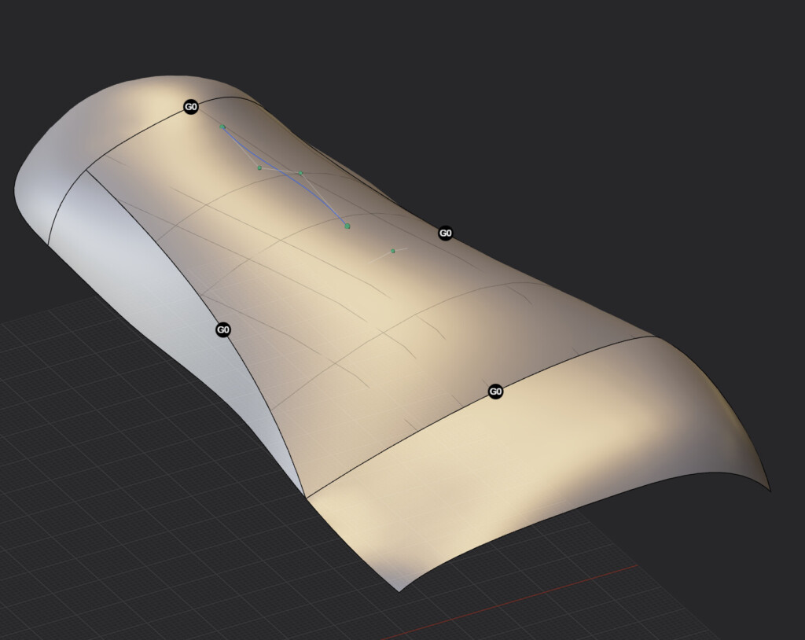805x640 pixels.
Task: Select the isolated green point with short gray tangent
Action: [x=393, y=251]
